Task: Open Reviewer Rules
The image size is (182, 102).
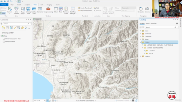Action: [x=66, y=10]
